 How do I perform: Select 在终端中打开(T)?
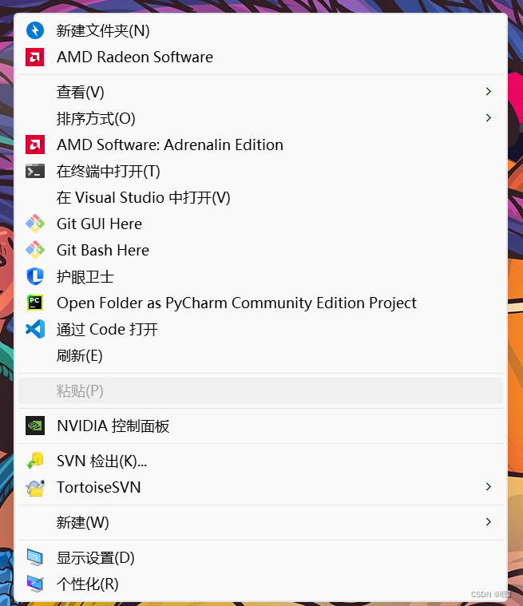(260, 171)
